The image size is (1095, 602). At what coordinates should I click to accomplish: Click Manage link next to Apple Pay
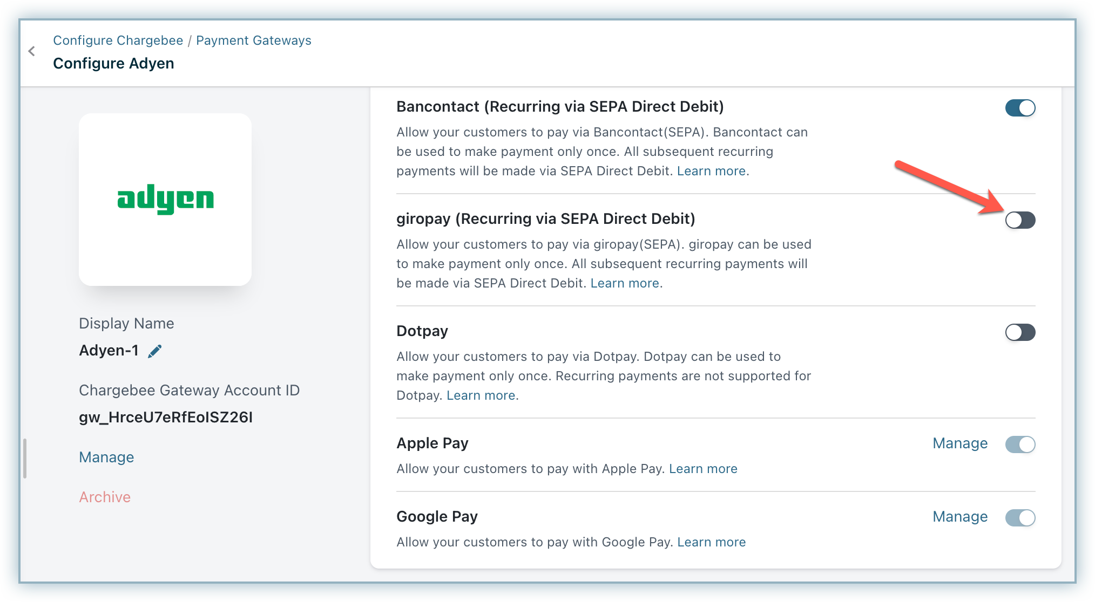point(959,443)
